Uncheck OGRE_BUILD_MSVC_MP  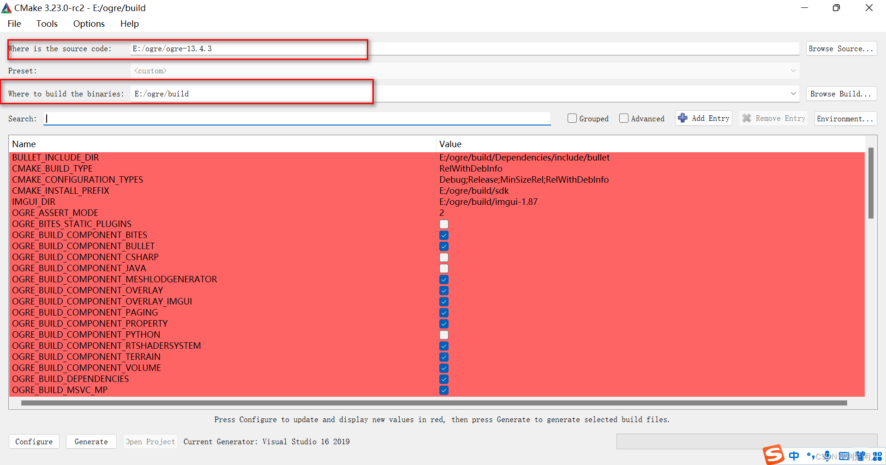pyautogui.click(x=444, y=390)
